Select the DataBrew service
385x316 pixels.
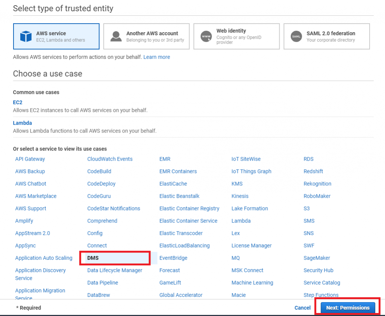click(99, 295)
